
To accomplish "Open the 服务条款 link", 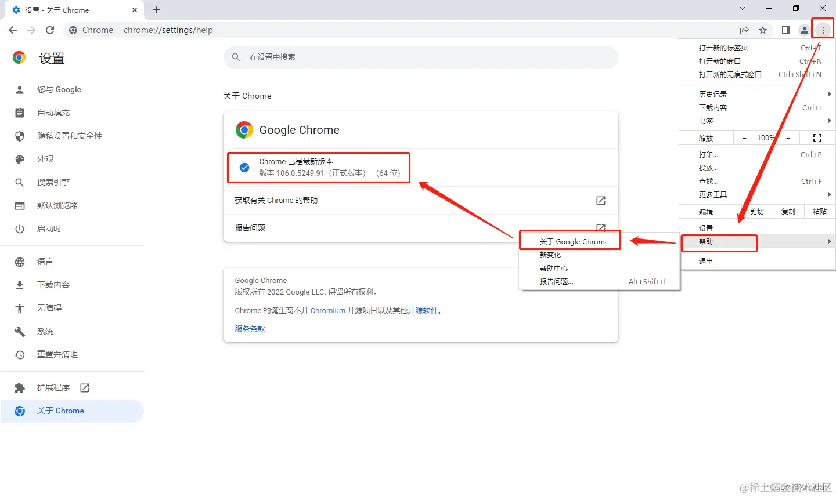I will pos(250,329).
